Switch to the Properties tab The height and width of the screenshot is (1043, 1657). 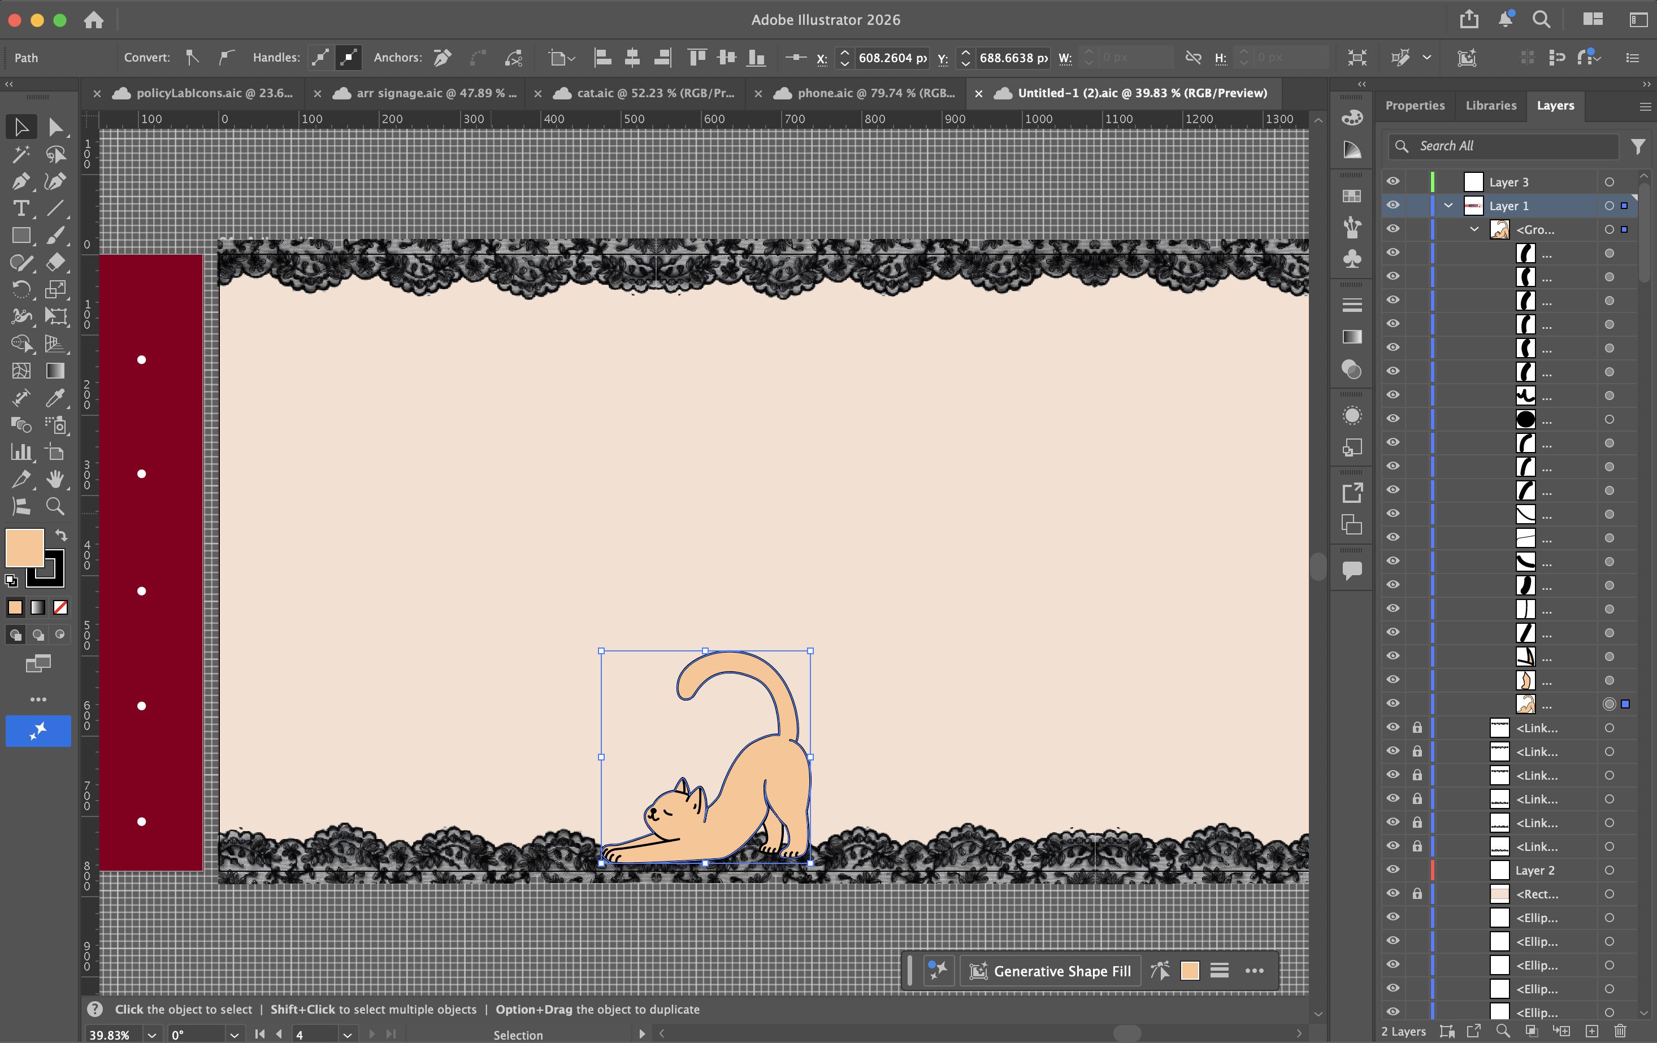point(1415,105)
